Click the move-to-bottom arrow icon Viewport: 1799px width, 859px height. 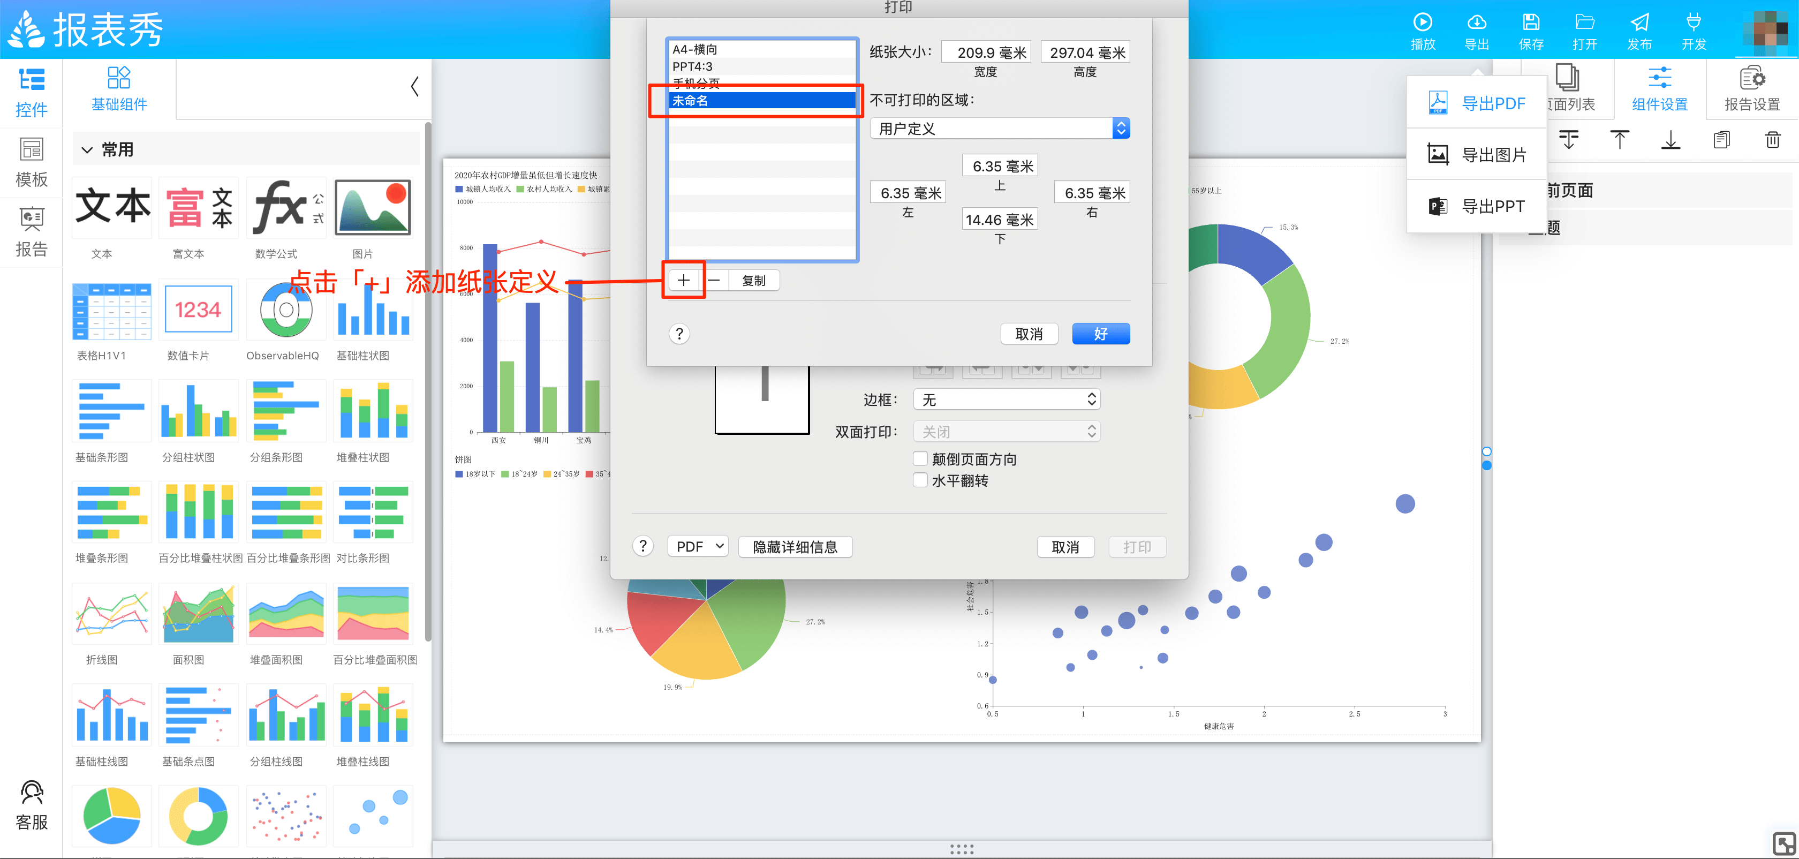tap(1670, 140)
